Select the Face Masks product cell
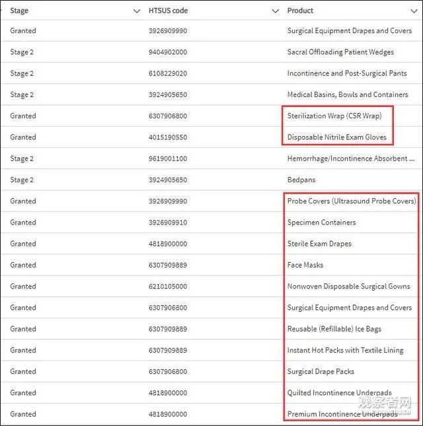The height and width of the screenshot is (426, 423). pos(305,265)
